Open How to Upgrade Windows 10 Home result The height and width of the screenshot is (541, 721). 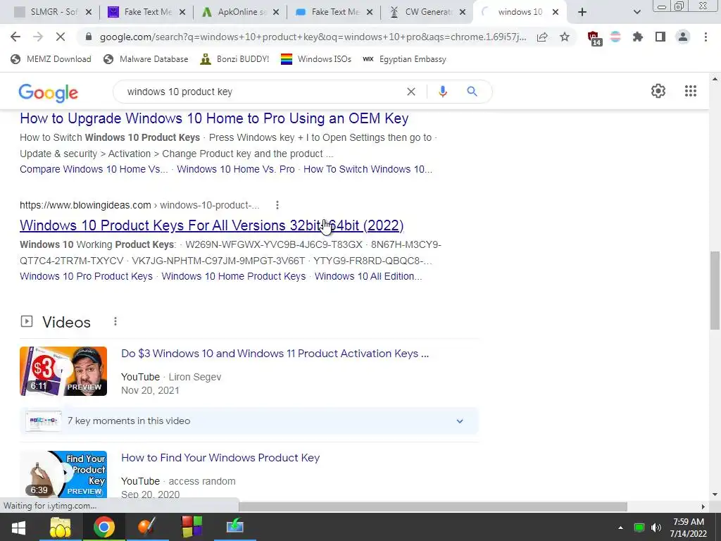[x=214, y=118]
